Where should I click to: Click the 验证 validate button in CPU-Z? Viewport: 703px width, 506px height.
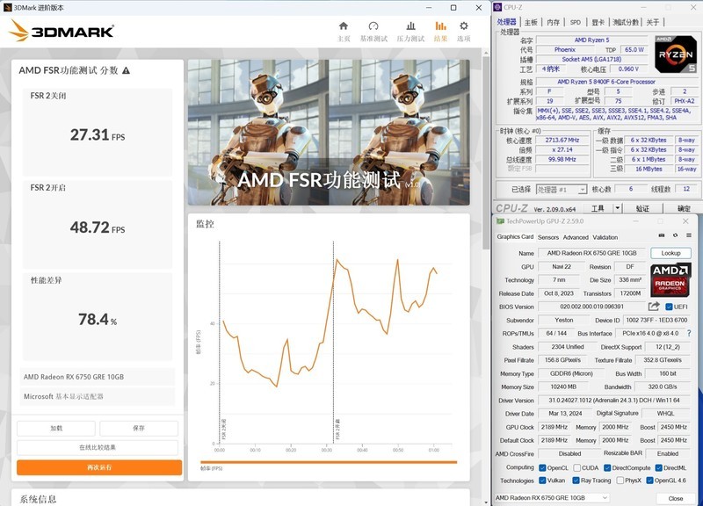click(644, 209)
